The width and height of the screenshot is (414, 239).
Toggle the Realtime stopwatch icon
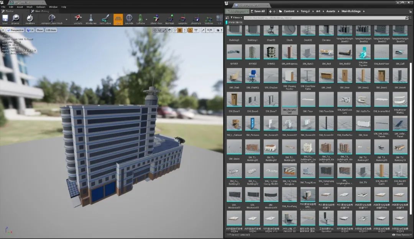click(30, 19)
